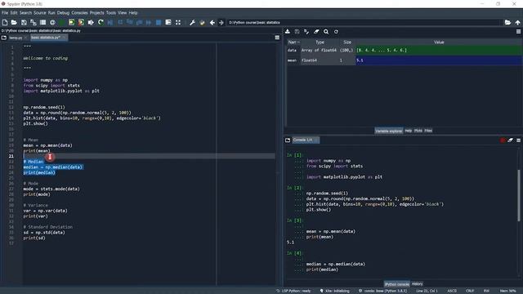Image resolution: width=523 pixels, height=294 pixels.
Task: Re-run the last script icon
Action: pos(101,22)
